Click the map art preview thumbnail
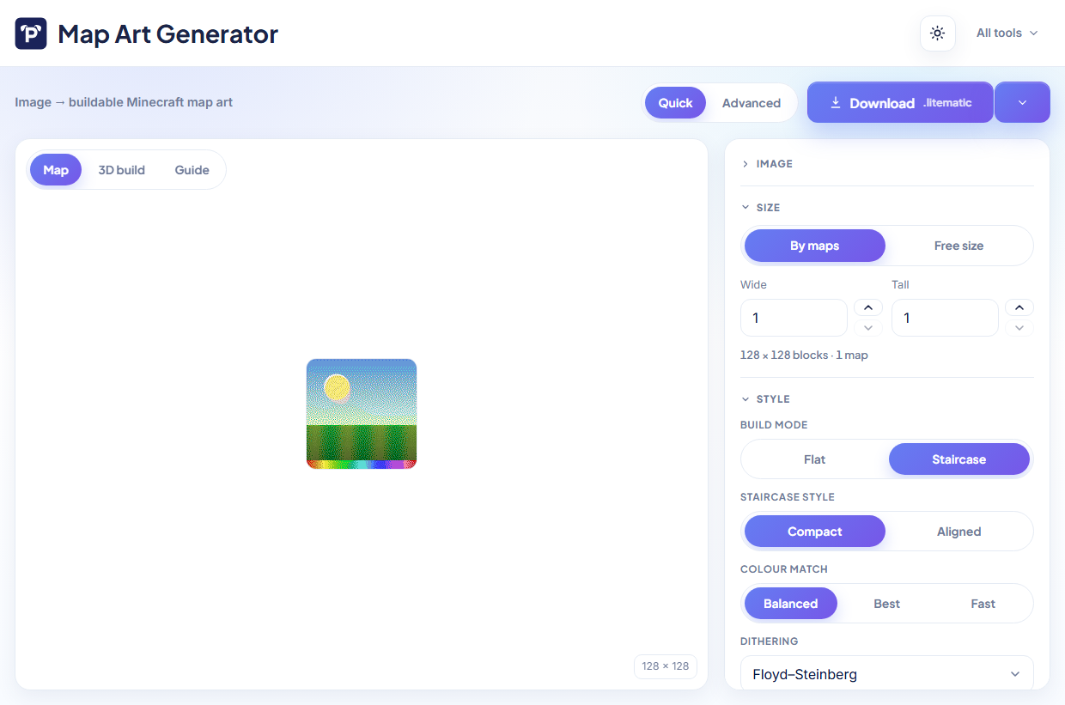The width and height of the screenshot is (1065, 705). pos(362,414)
